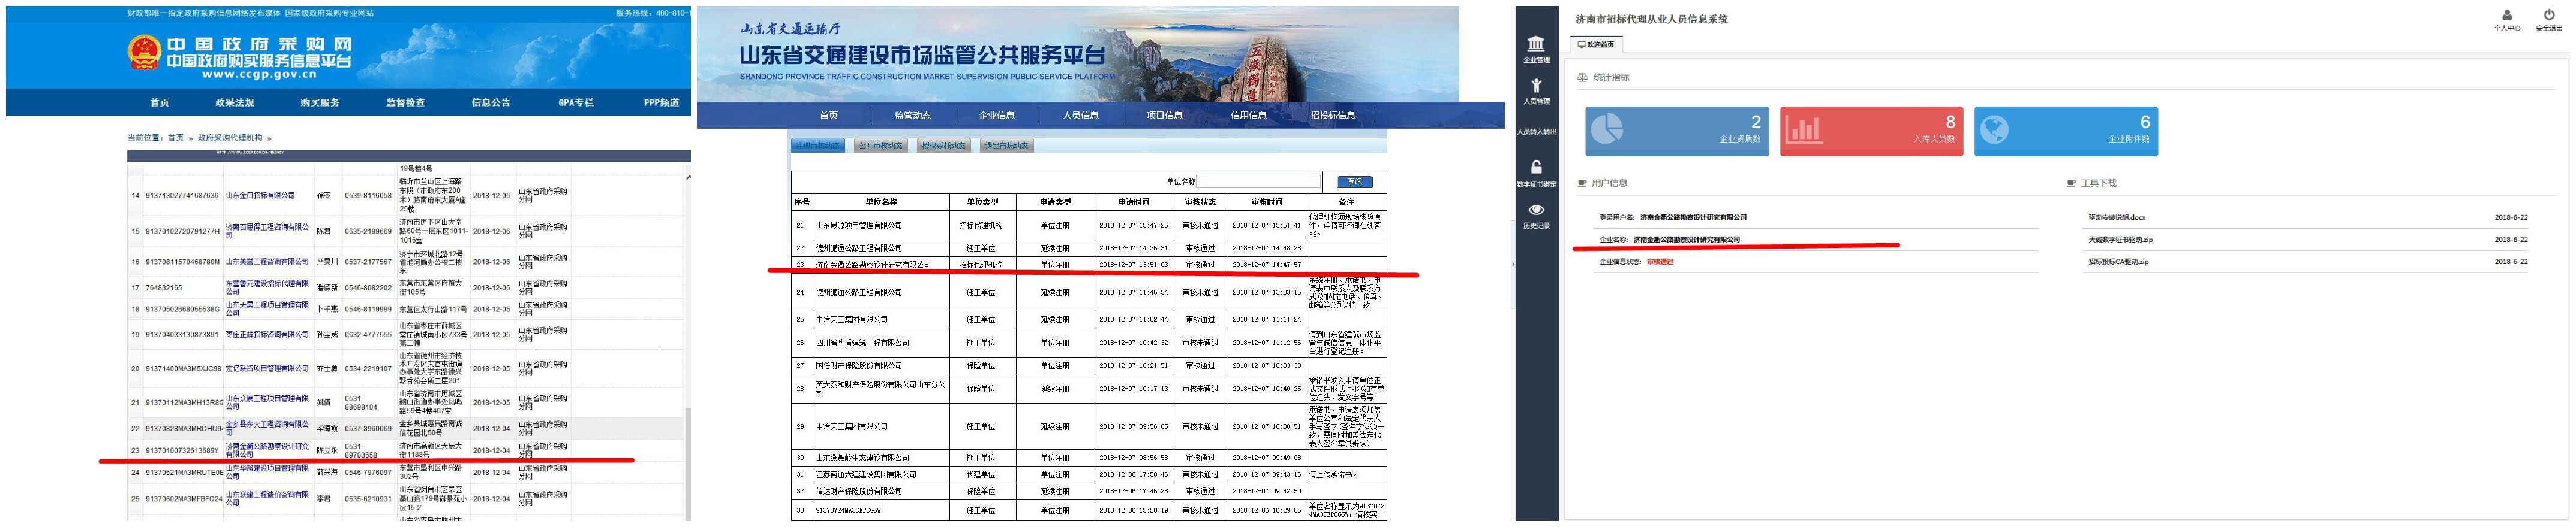This screenshot has width=2576, height=527.
Task: Click the 入库人员数 bar chart tile
Action: pos(1871,131)
